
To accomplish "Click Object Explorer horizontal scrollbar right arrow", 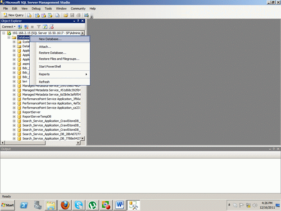I will click(78, 143).
